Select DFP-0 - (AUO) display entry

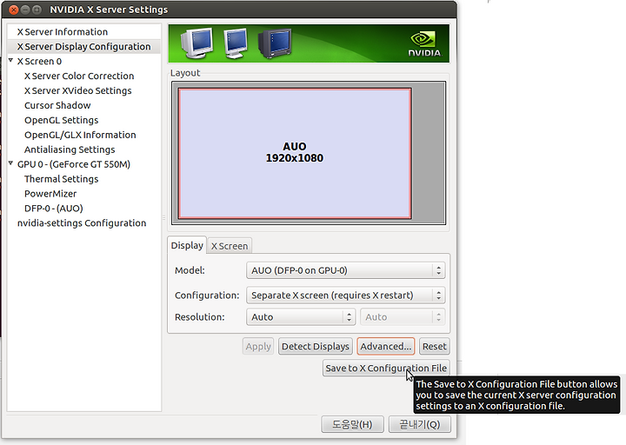(x=54, y=209)
